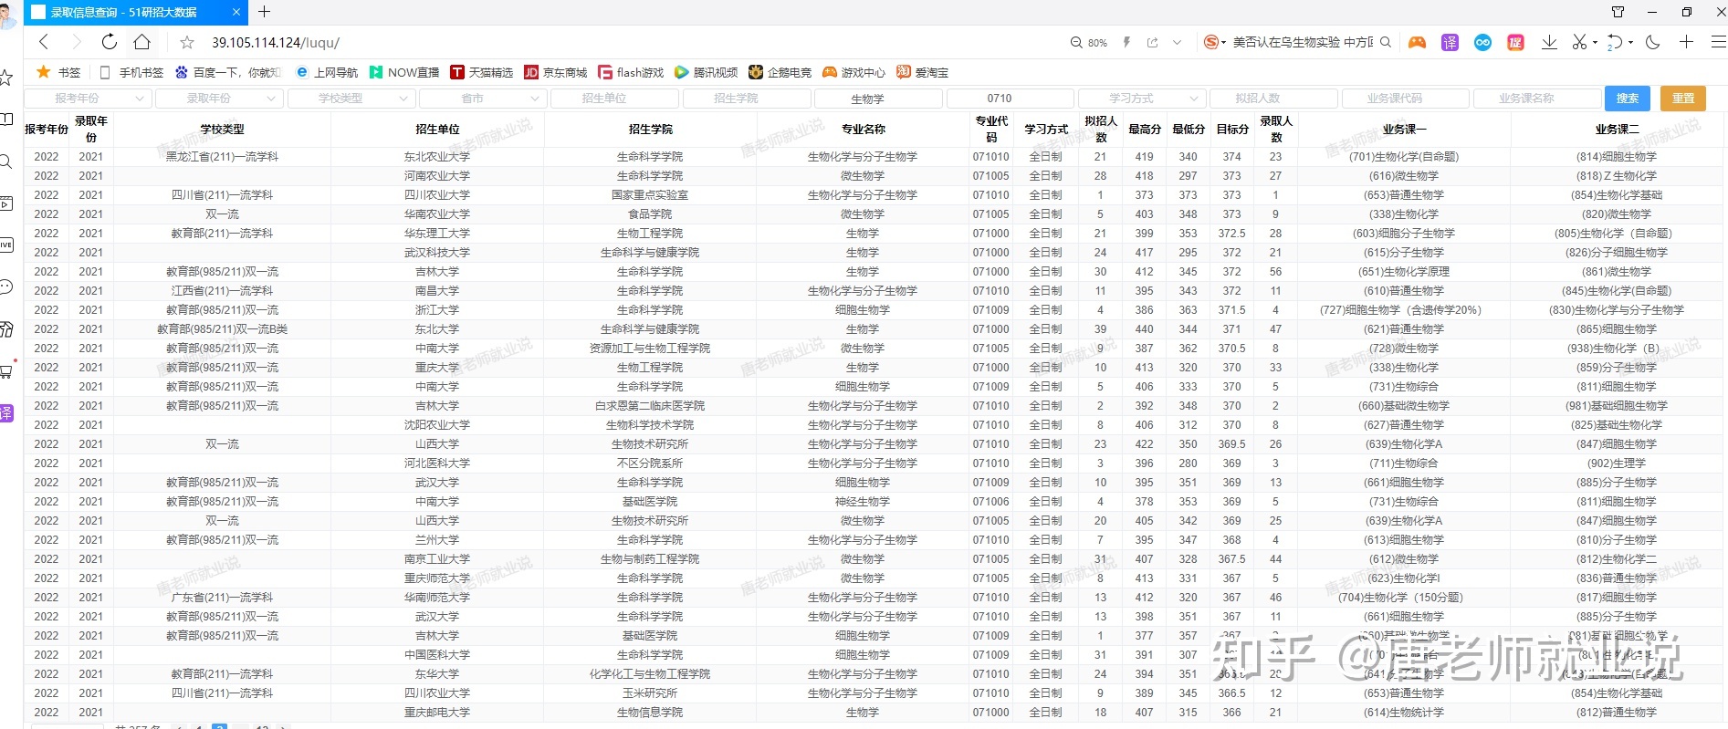Viewport: 1728px width, 729px height.
Task: Bookmark this page with the star icon
Action: [187, 43]
